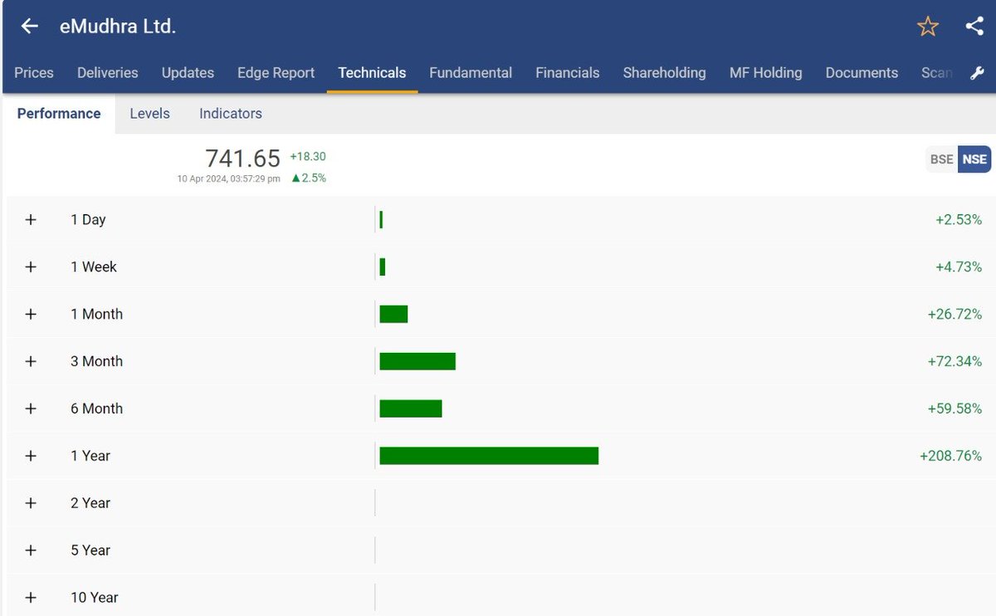Click the 1 Month label
The image size is (996, 616).
tap(96, 315)
